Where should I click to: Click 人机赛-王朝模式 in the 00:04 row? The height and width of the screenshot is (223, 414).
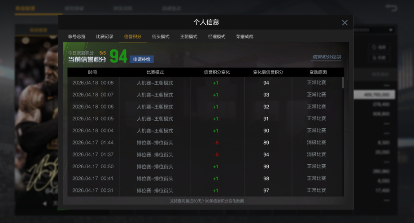tap(155, 131)
